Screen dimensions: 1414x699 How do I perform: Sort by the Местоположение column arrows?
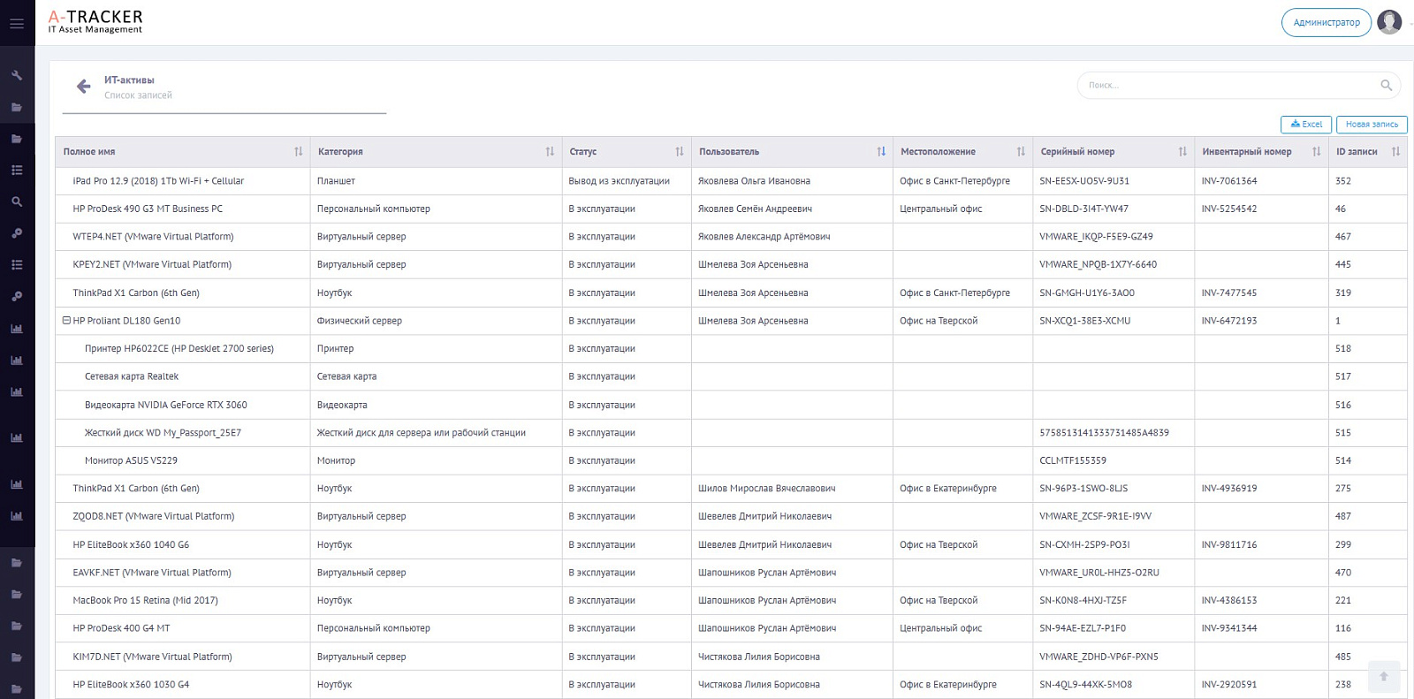coord(1021,152)
